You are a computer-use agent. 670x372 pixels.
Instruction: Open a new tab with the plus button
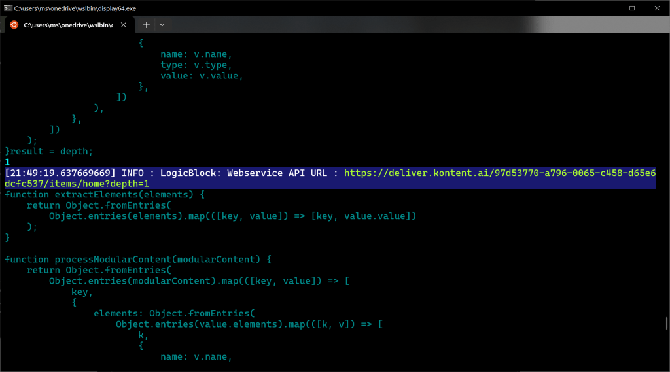pos(147,25)
